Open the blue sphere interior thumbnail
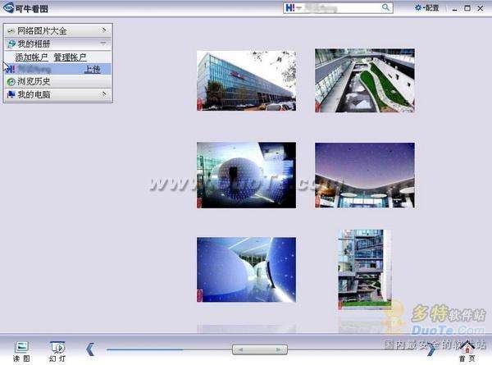492x365 pixels. (x=246, y=175)
